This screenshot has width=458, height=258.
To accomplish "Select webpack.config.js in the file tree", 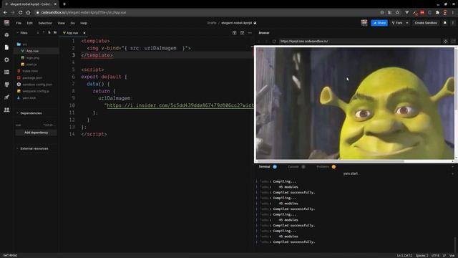I will [x=36, y=91].
